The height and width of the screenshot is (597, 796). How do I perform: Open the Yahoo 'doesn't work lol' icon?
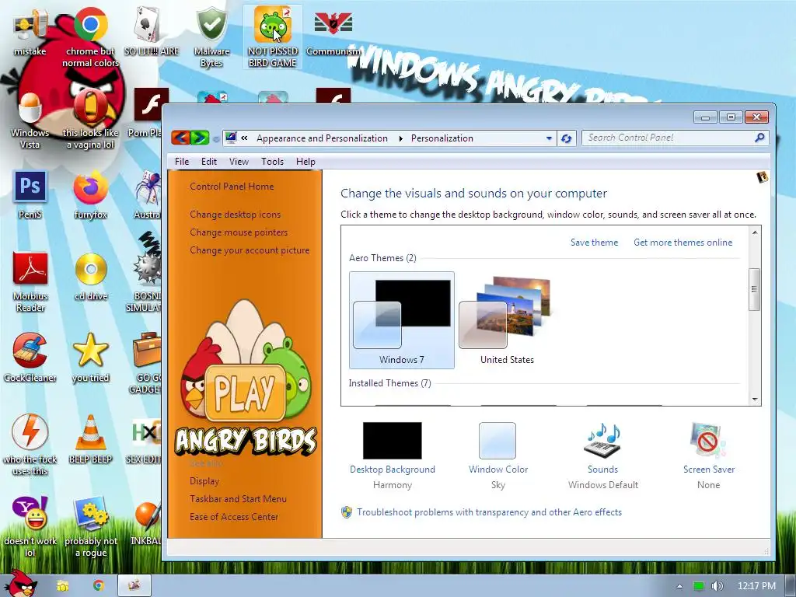pyautogui.click(x=30, y=527)
